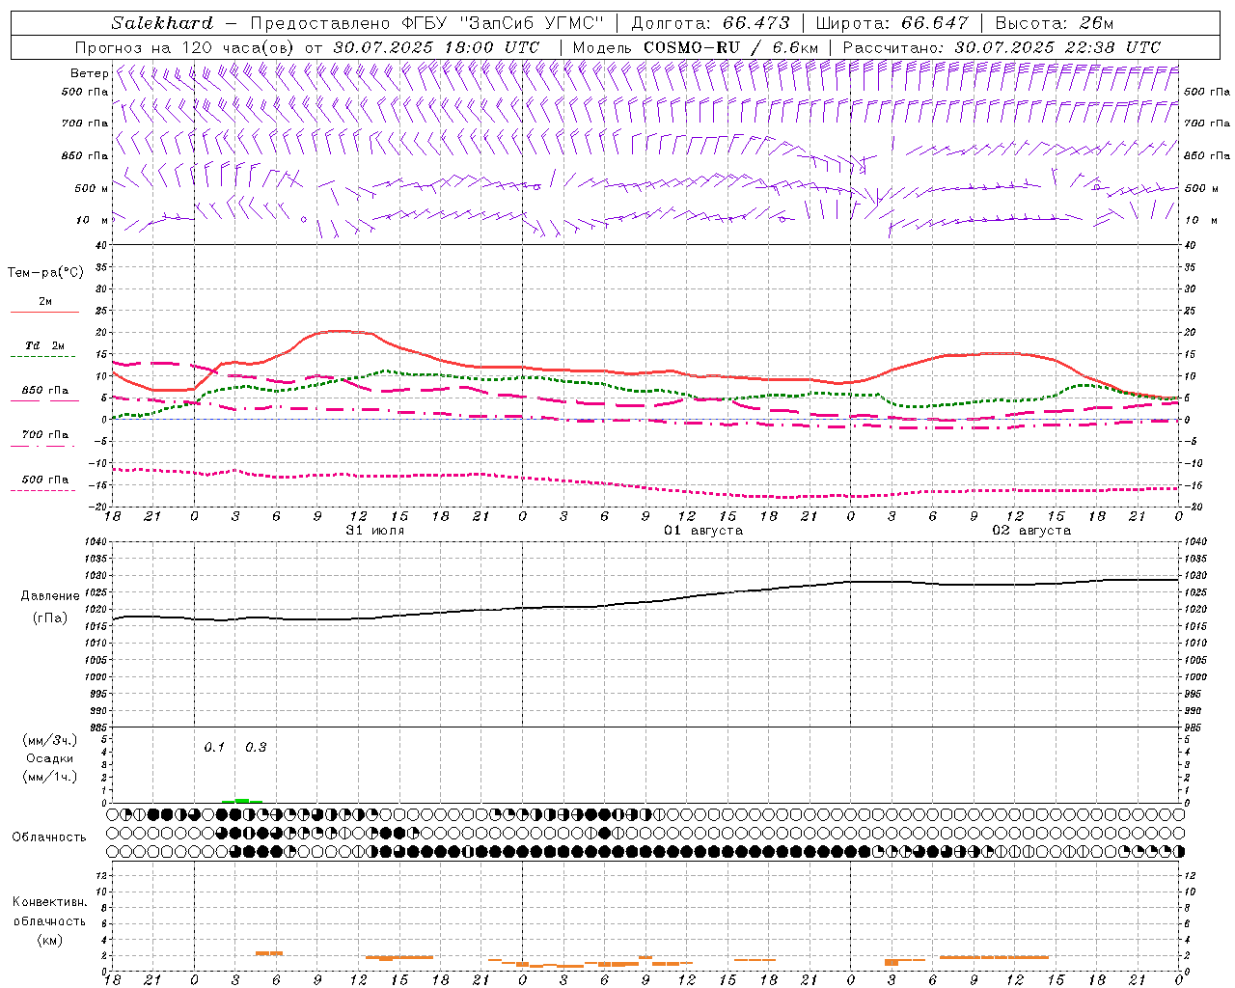Click the computed time "30.07.2025 22:38 UTC"
Image resolution: width=1235 pixels, height=988 pixels.
click(1057, 47)
